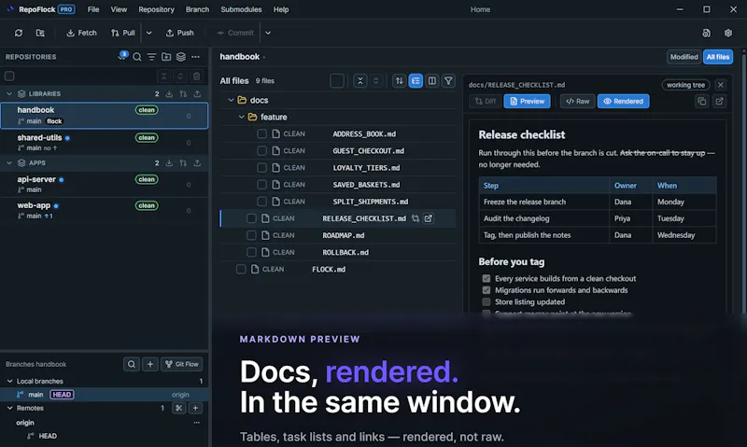The image size is (747, 447).
Task: Collapse the feature folder
Action: click(242, 117)
